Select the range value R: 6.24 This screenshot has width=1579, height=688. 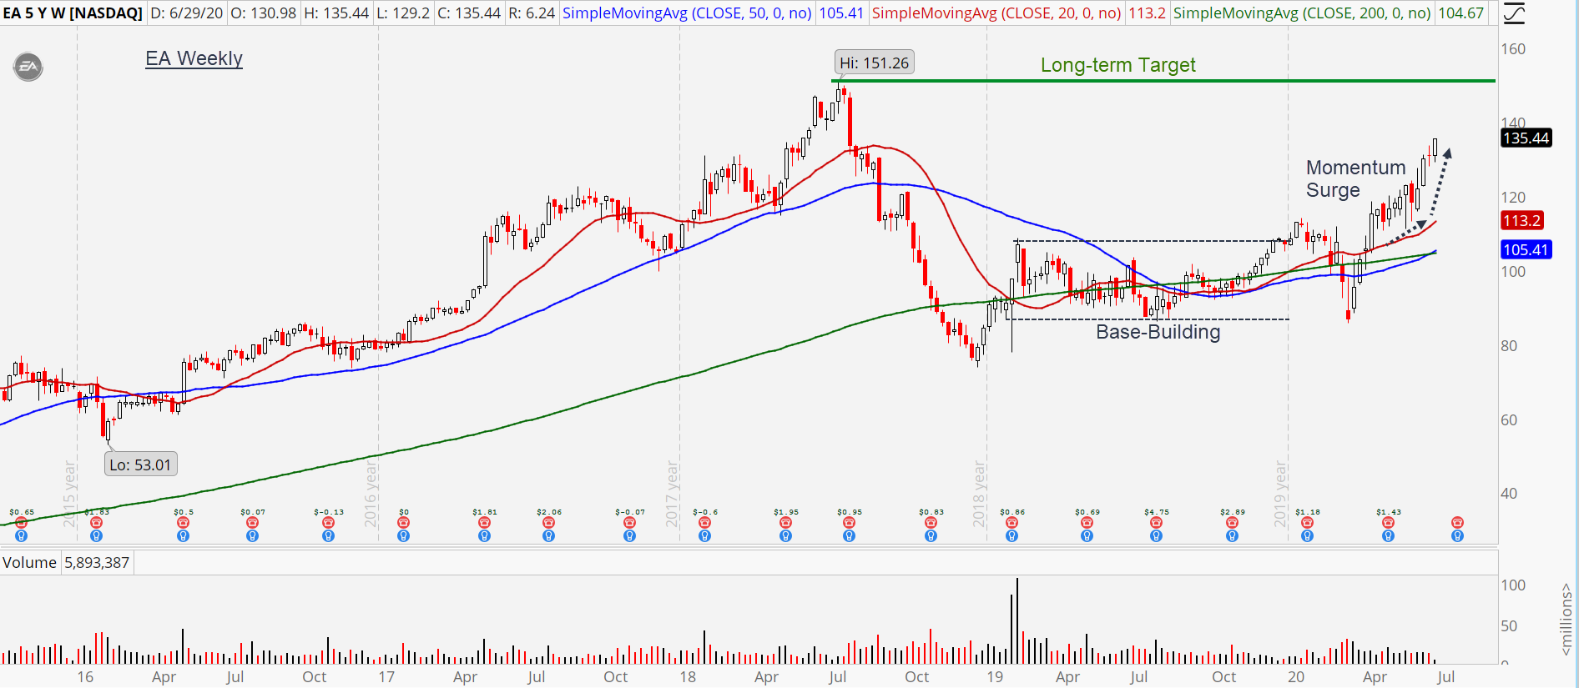[x=532, y=13]
